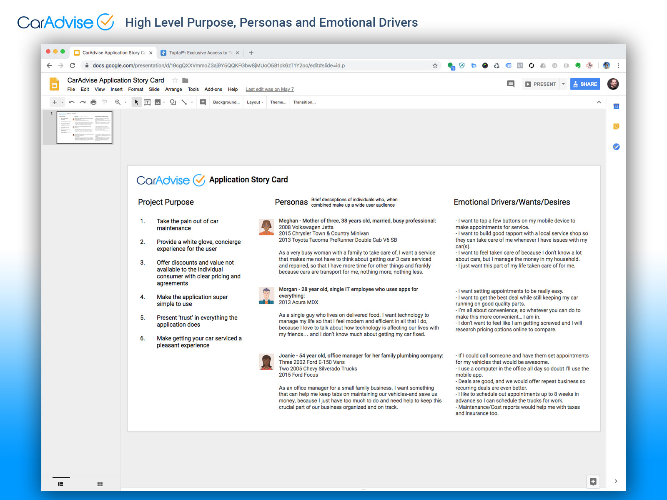Open the Edit menu

click(x=85, y=89)
